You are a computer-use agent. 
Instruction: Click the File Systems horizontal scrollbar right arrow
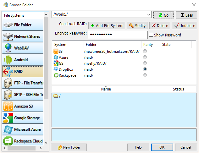point(41,148)
